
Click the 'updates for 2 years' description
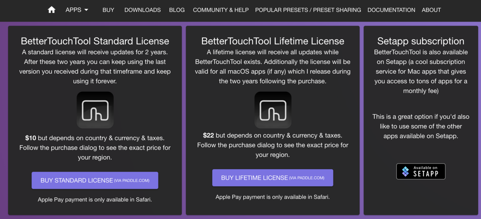coord(95,67)
